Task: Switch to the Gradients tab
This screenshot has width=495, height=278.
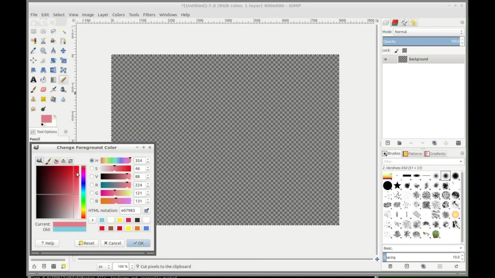Action: coord(435,154)
